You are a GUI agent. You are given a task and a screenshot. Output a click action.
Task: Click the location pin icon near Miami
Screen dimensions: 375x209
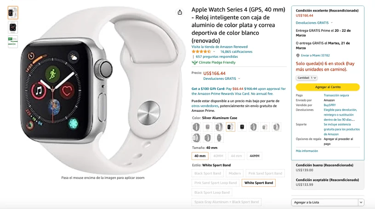coord(298,55)
